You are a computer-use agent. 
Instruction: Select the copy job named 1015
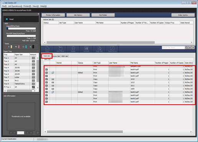coord(118,79)
